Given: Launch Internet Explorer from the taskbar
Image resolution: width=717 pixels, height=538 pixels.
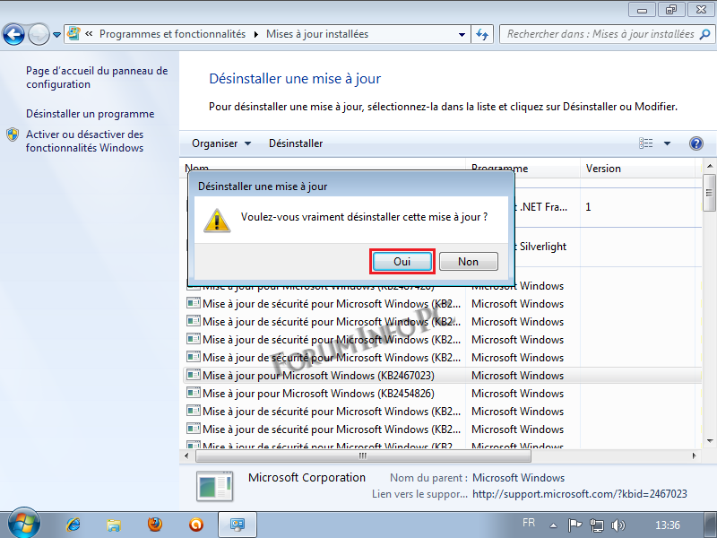Looking at the screenshot, I should coord(73,525).
